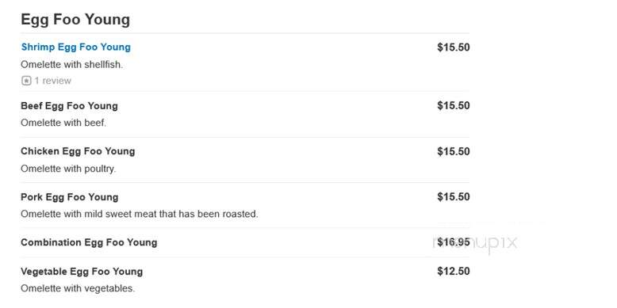Select the Pork Egg Foo Young item
This screenshot has width=617, height=308.
tap(70, 197)
